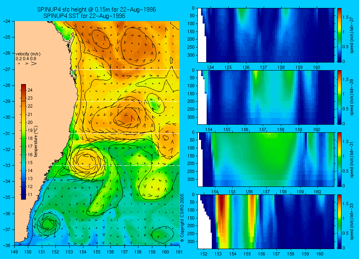
Task: Click the 156 longitude under lat=-27 panel
Action: (246, 67)
